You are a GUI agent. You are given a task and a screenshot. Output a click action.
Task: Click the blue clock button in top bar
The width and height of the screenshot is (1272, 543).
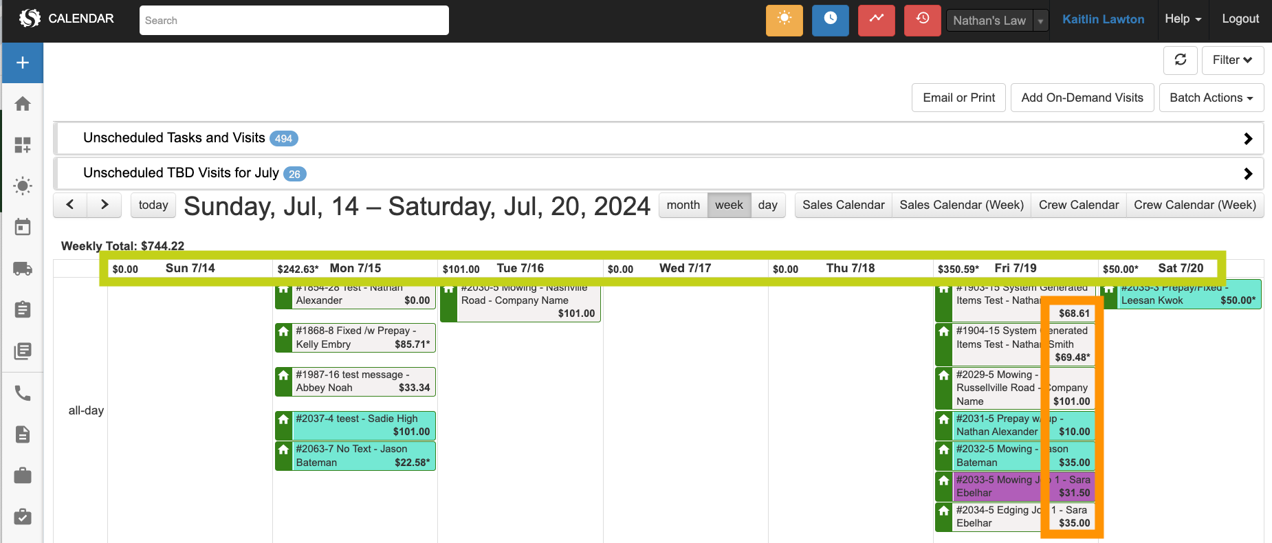coord(830,20)
